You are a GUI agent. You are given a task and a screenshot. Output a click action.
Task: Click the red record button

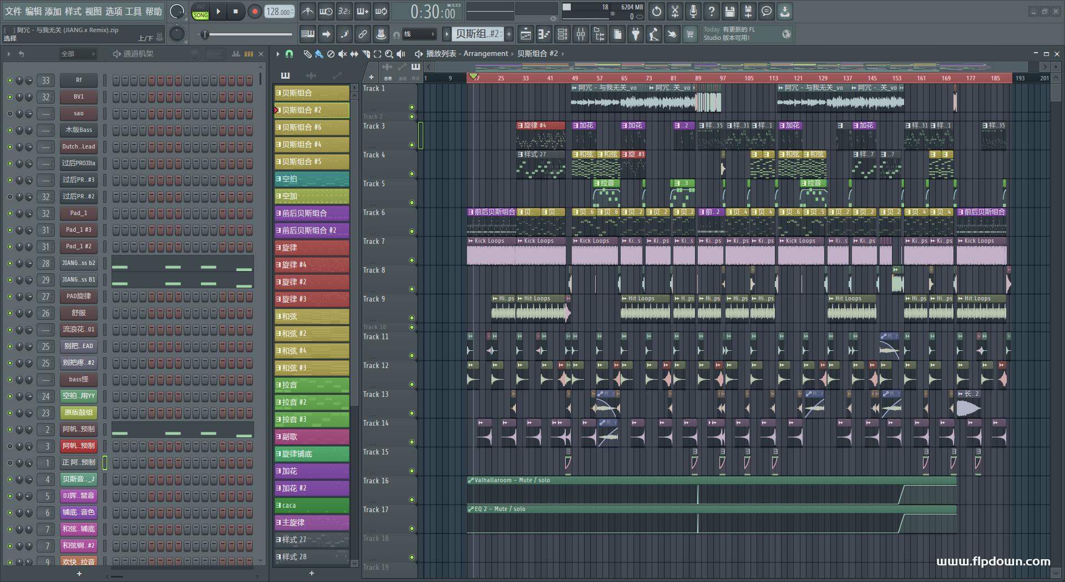tap(255, 12)
